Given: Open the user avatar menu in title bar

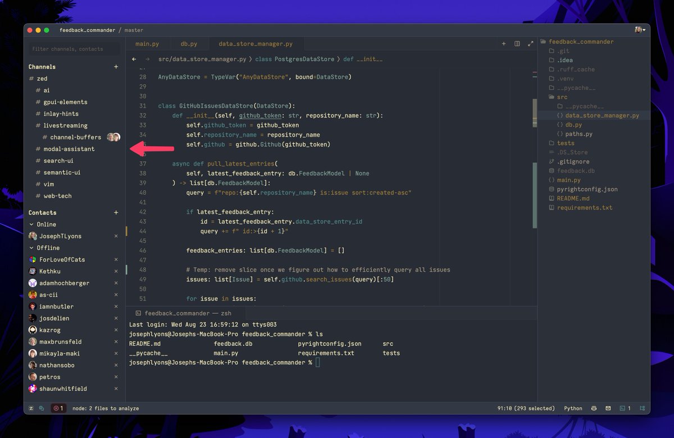Looking at the screenshot, I should pos(640,30).
